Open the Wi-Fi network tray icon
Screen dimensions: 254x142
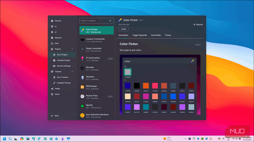point(233,139)
